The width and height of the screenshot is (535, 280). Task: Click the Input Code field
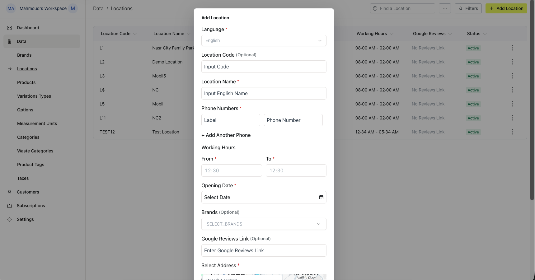pos(264,67)
